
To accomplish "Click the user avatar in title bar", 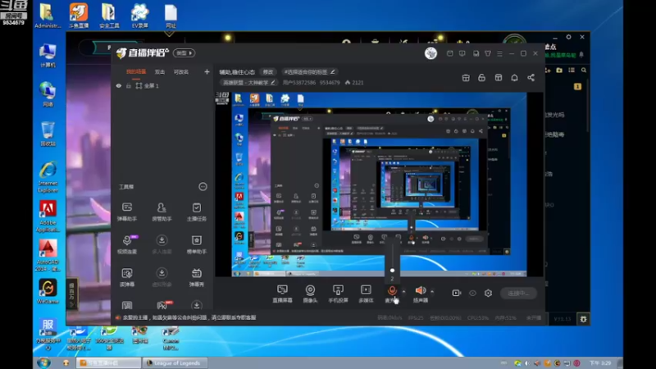I will point(430,53).
